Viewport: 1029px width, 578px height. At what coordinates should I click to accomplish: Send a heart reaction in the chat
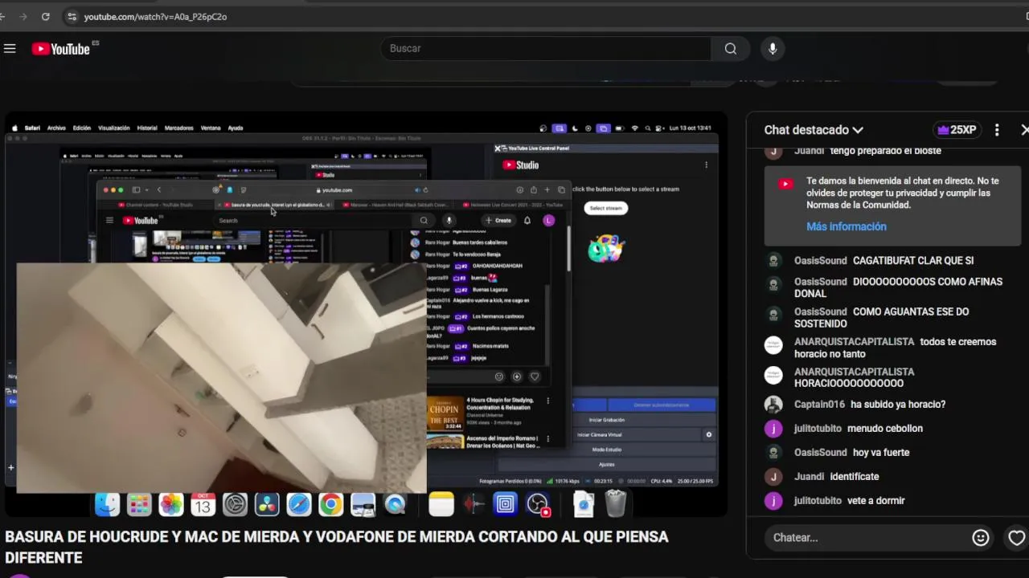[1016, 538]
